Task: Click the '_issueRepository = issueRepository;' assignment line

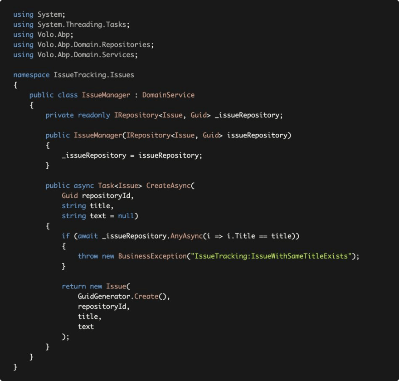Action: click(x=132, y=156)
